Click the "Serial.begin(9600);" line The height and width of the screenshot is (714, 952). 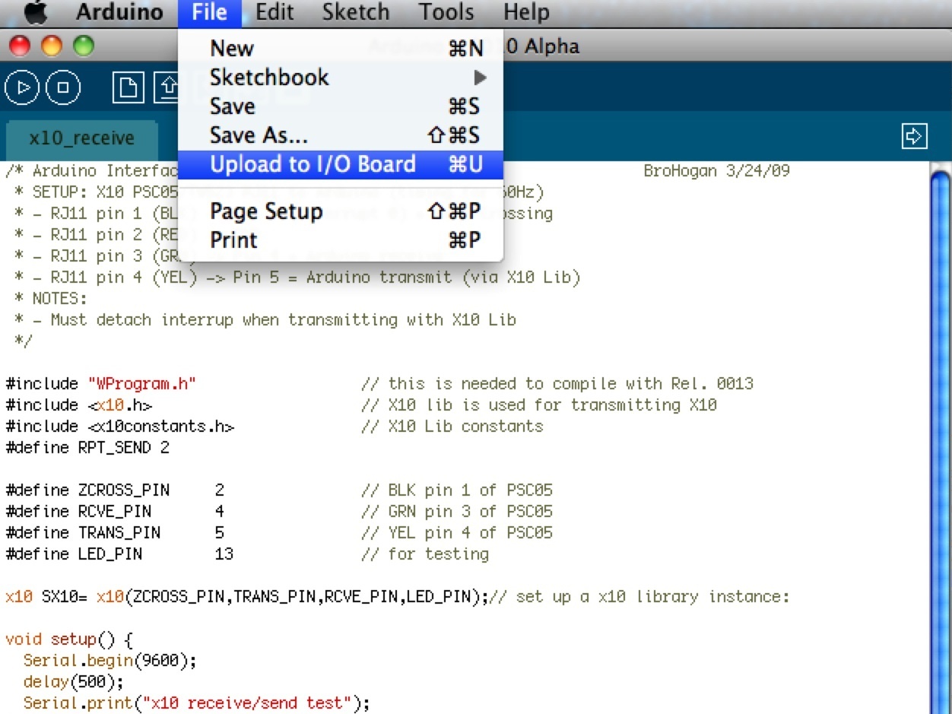click(110, 660)
